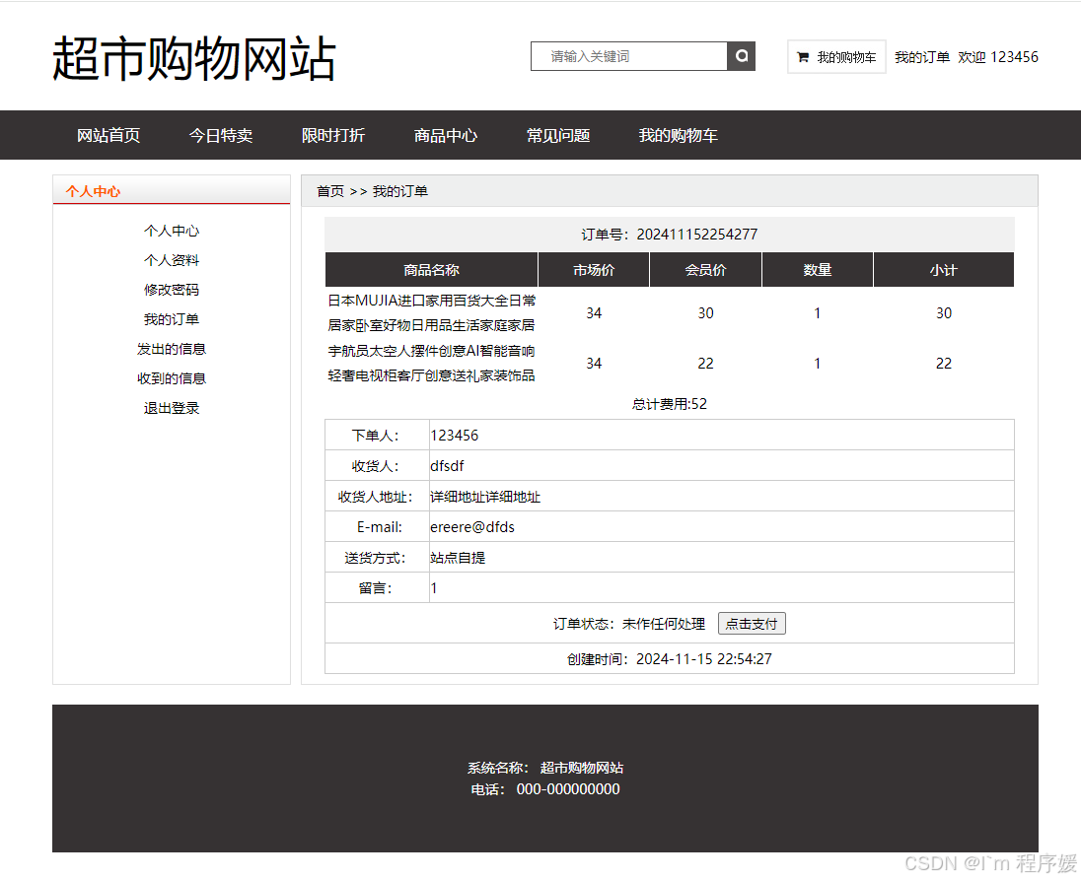Click 个人中心 link in sidebar list
The width and height of the screenshot is (1081, 880).
coord(172,231)
